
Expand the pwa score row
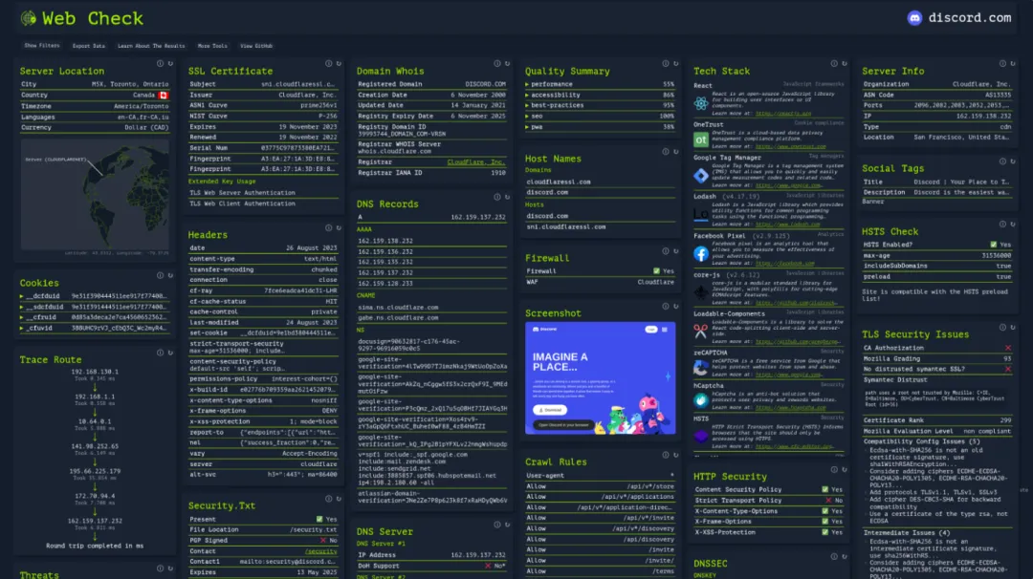point(600,127)
